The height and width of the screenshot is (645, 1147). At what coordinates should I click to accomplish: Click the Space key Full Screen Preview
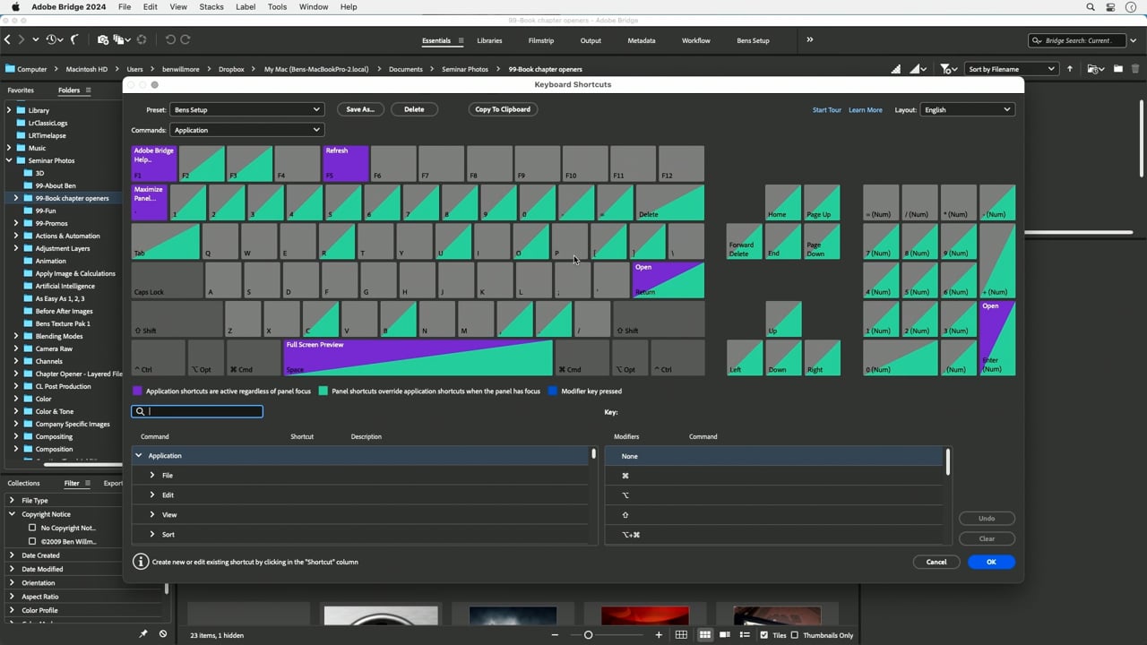[418, 357]
